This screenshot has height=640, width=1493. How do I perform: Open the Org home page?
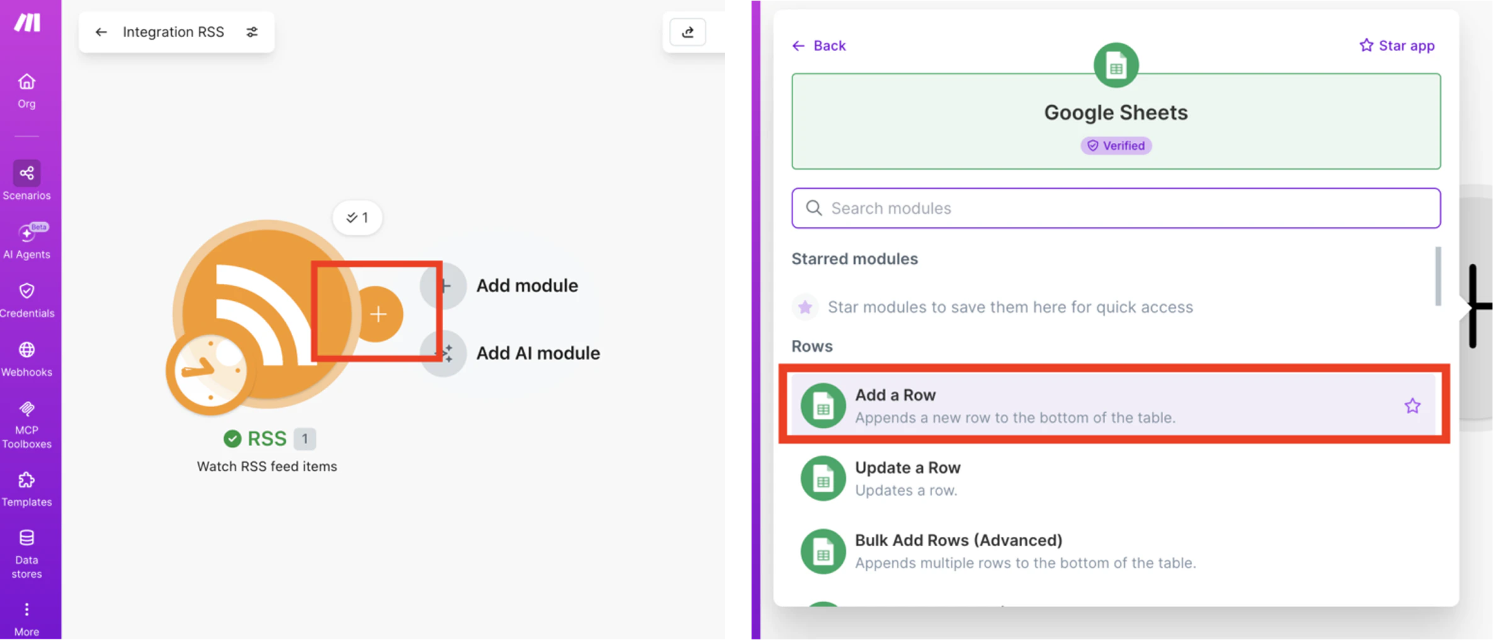pyautogui.click(x=26, y=91)
